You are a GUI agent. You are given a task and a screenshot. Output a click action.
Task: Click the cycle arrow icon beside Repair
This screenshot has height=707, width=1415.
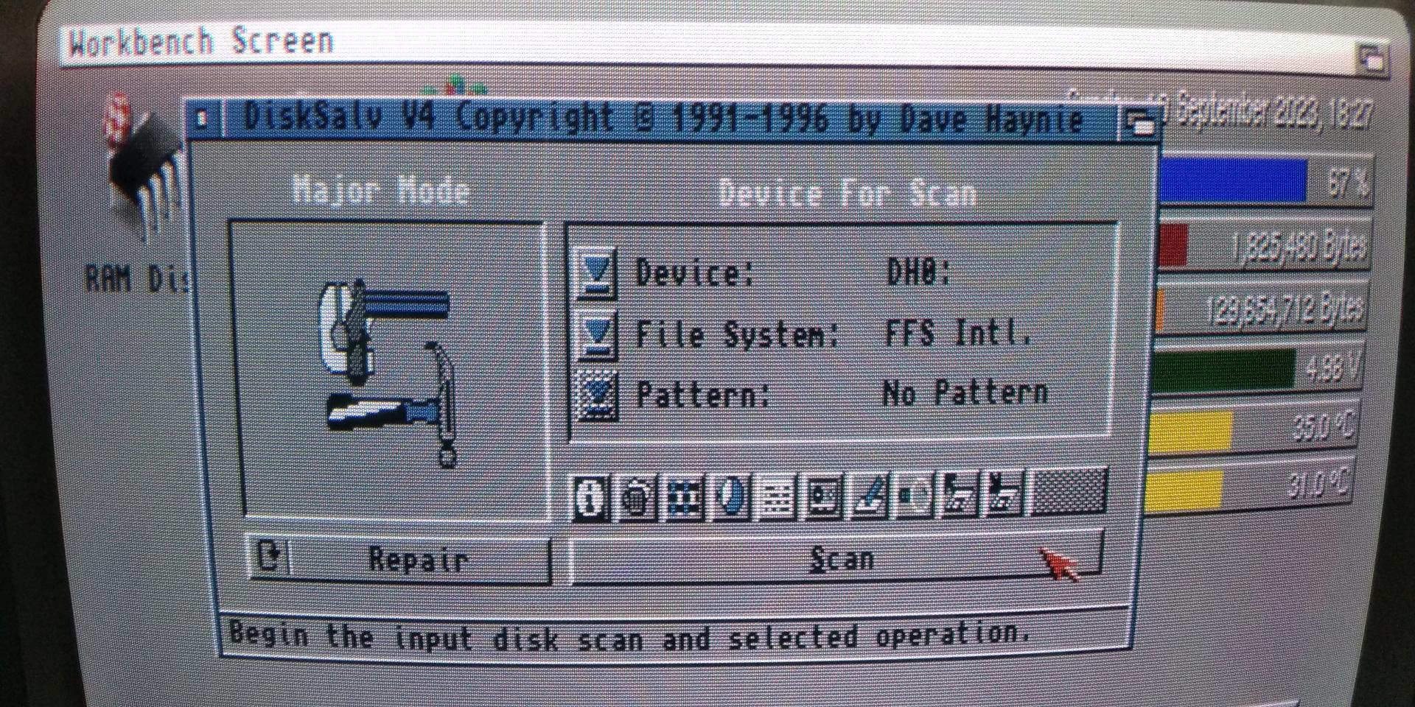coord(269,557)
